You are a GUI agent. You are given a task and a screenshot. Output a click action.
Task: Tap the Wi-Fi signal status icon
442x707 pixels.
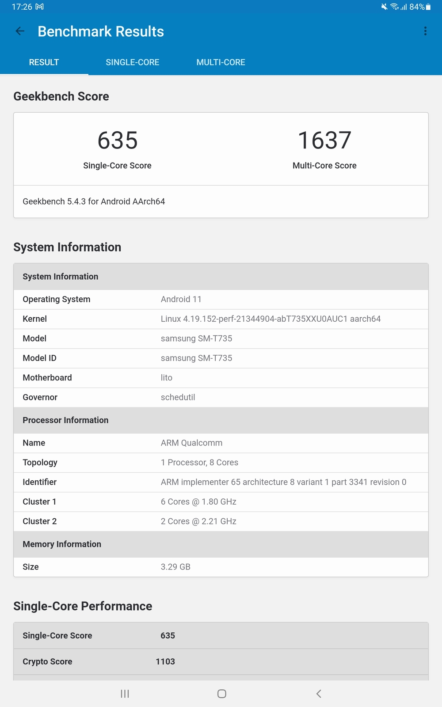tap(394, 7)
